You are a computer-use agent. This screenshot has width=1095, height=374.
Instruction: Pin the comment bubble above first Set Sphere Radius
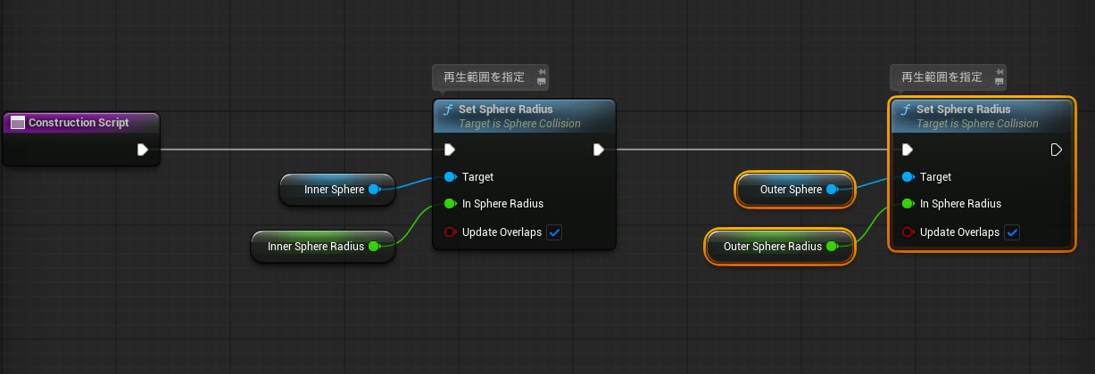pos(543,71)
